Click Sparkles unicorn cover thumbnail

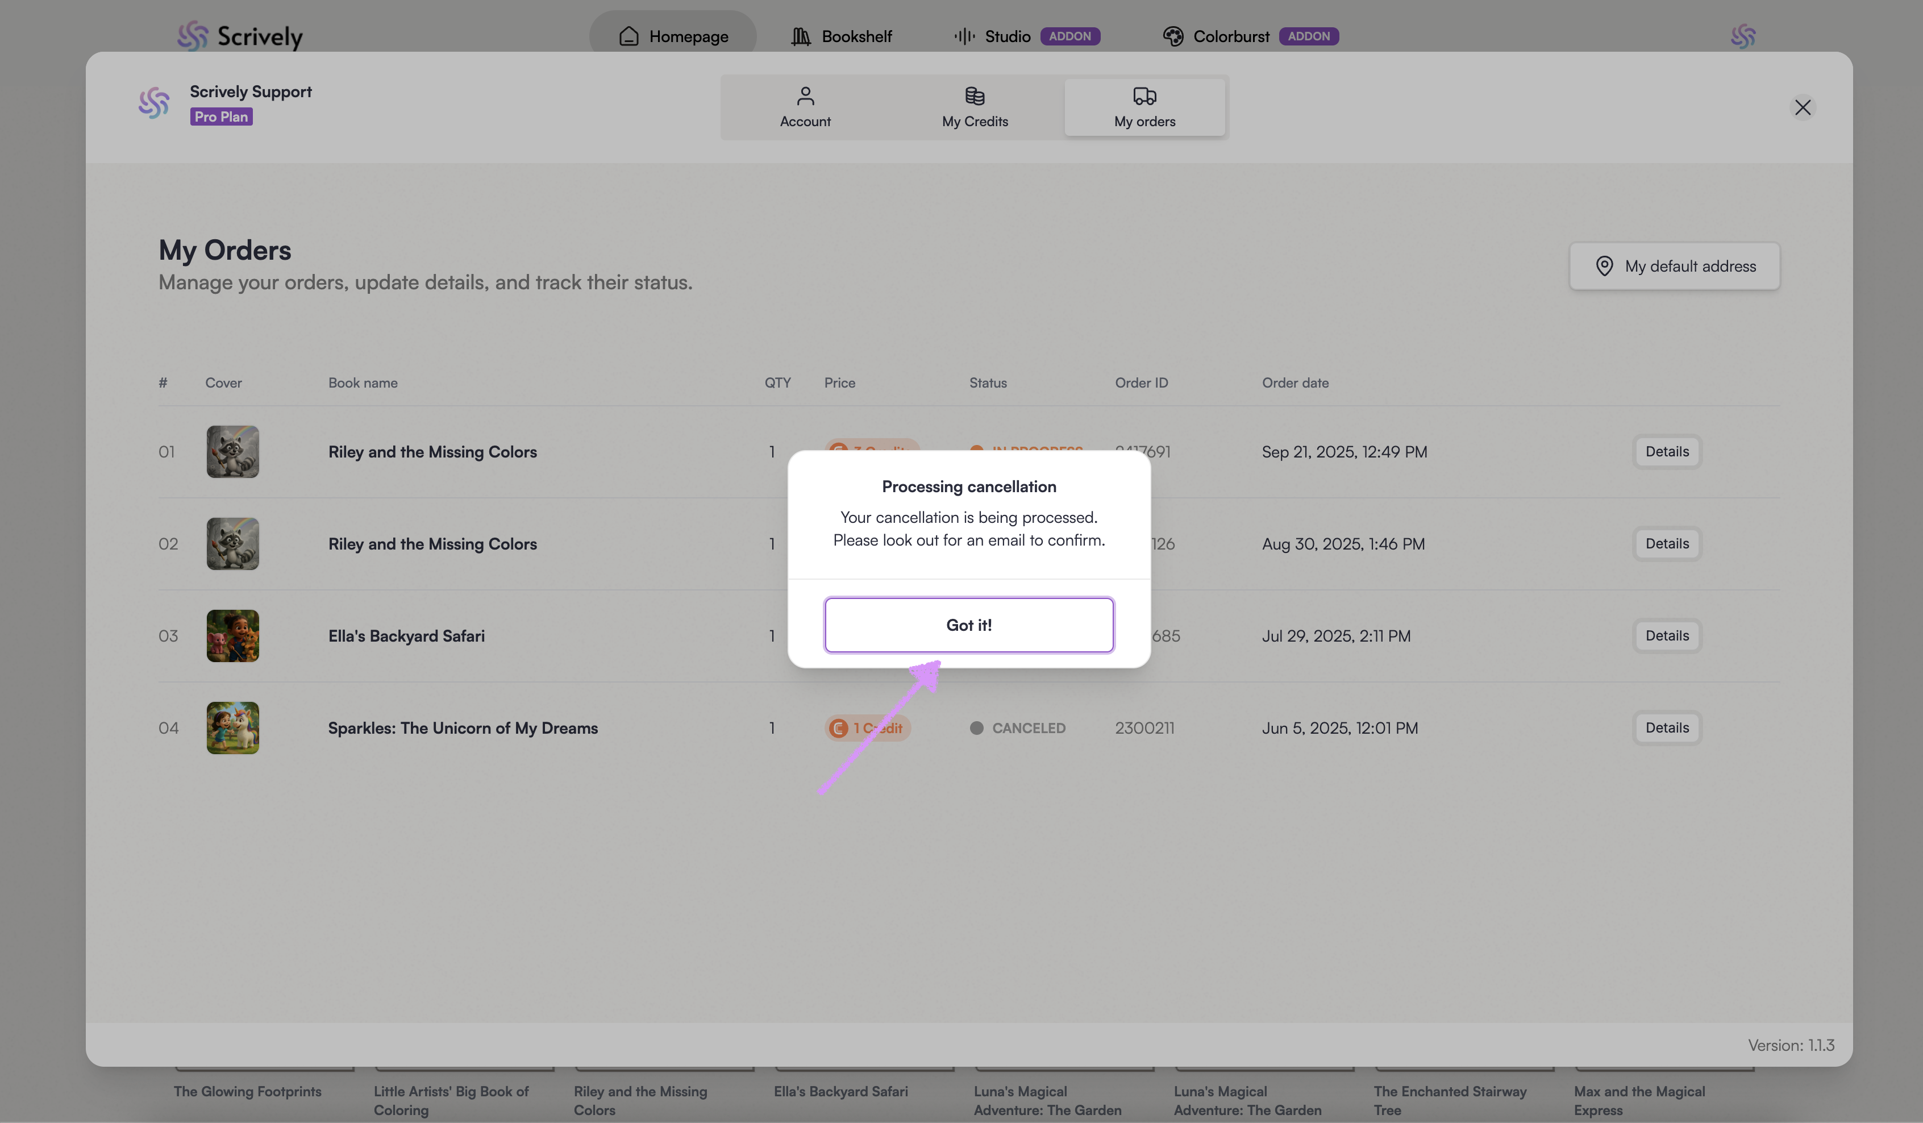[233, 729]
